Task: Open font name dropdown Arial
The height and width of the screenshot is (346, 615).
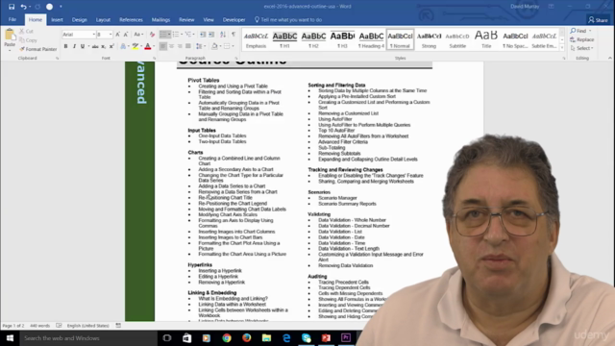Action: click(x=94, y=35)
